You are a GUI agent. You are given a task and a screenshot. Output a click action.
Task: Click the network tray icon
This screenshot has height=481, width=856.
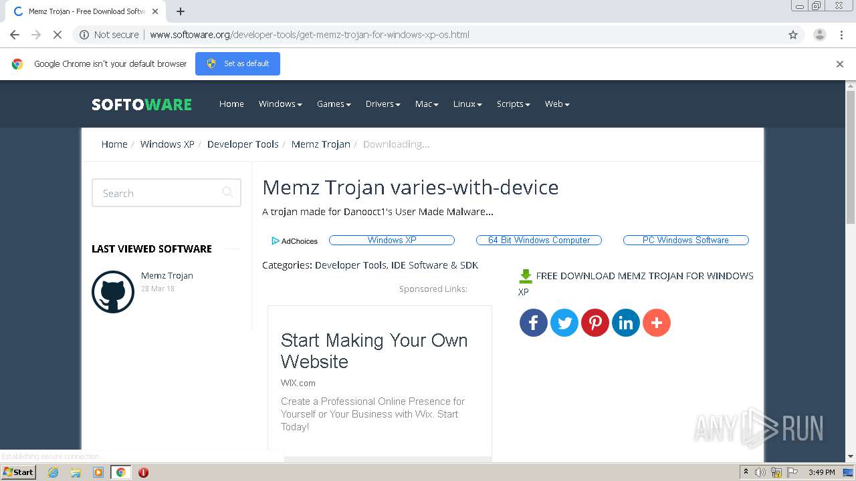pyautogui.click(x=776, y=472)
